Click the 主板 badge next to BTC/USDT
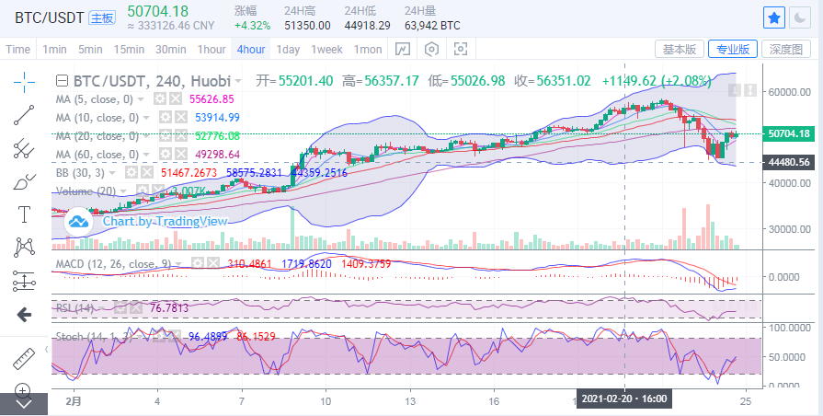The width and height of the screenshot is (823, 416). pos(102,17)
